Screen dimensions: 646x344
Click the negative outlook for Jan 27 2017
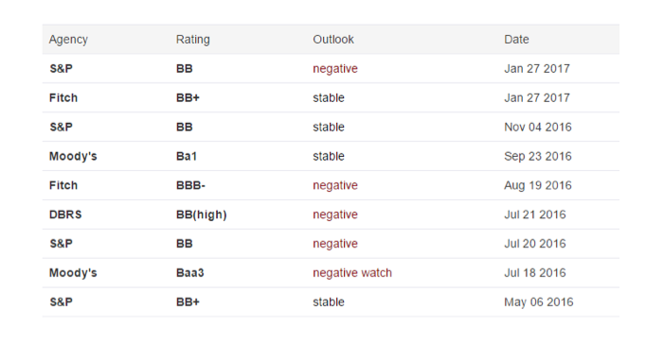pyautogui.click(x=335, y=69)
